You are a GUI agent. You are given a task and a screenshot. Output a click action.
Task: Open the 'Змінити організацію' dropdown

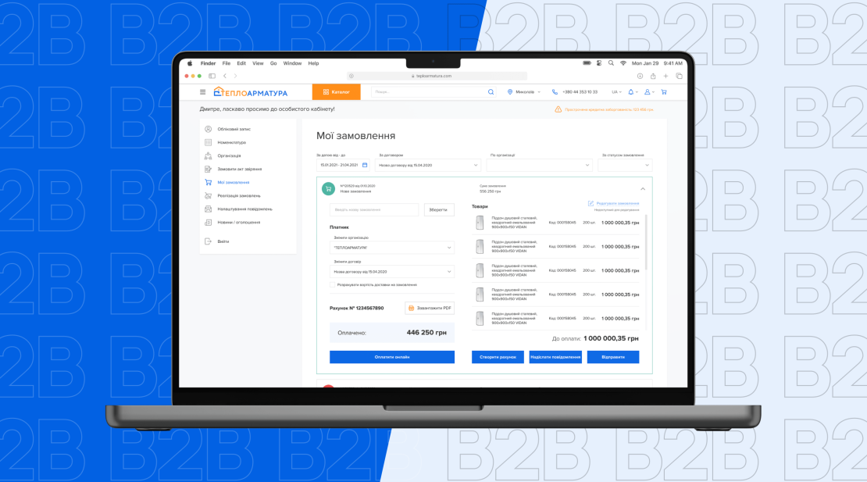tap(392, 248)
